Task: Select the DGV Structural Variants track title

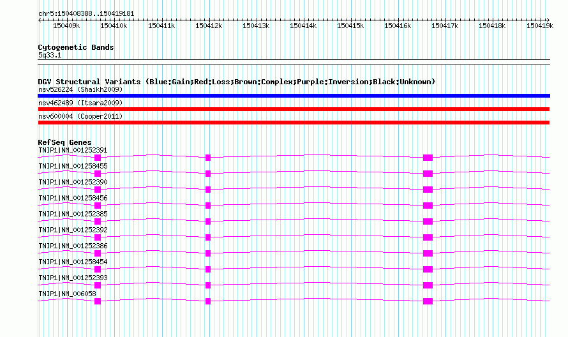Action: coord(237,82)
